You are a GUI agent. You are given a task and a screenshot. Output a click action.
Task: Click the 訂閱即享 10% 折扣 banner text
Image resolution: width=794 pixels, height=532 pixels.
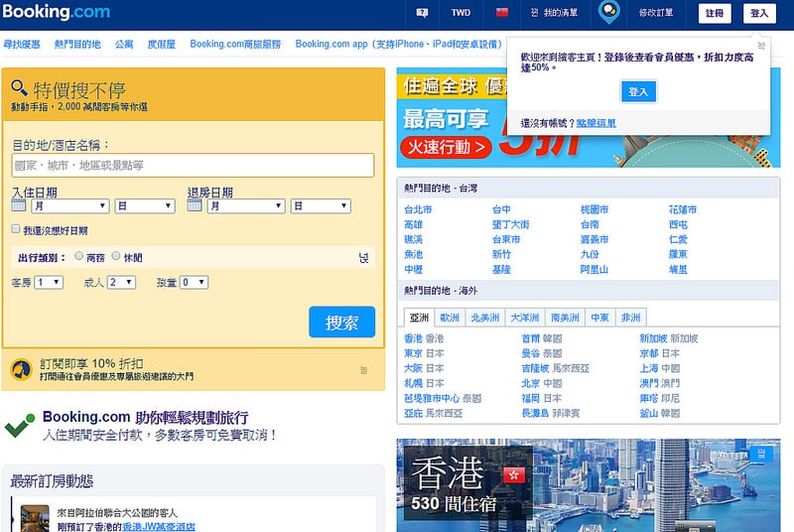point(91,364)
